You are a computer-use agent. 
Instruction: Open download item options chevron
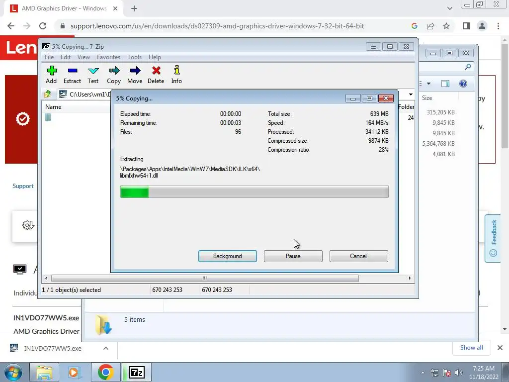point(106,348)
